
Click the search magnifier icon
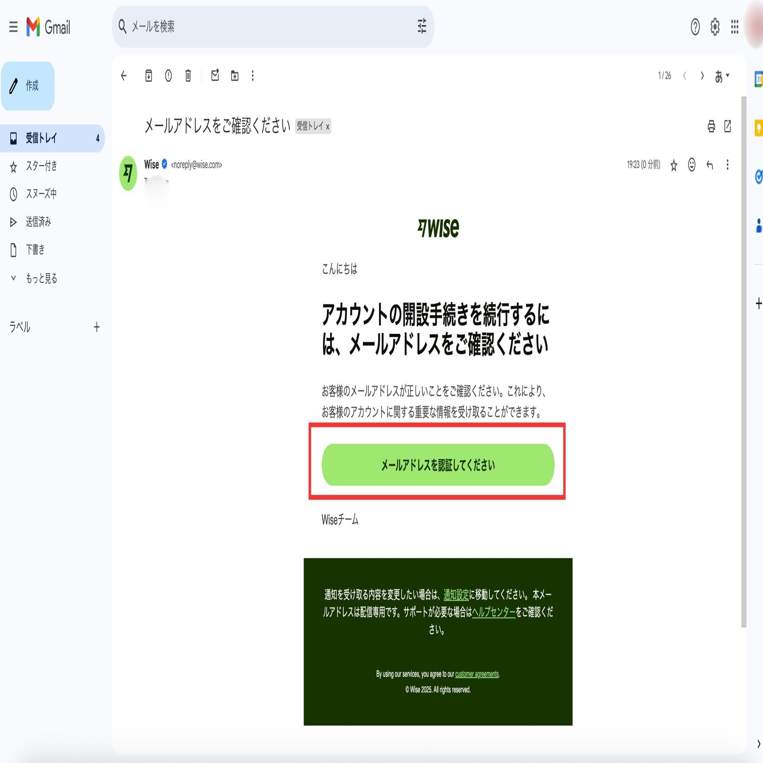point(123,26)
